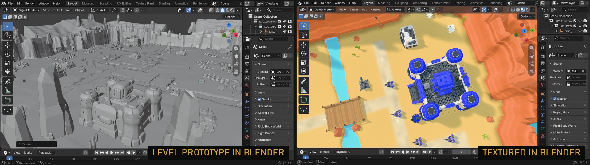The height and width of the screenshot is (165, 590).
Task: Toggle gizmo display in the prototype viewport header
Action: point(188,10)
